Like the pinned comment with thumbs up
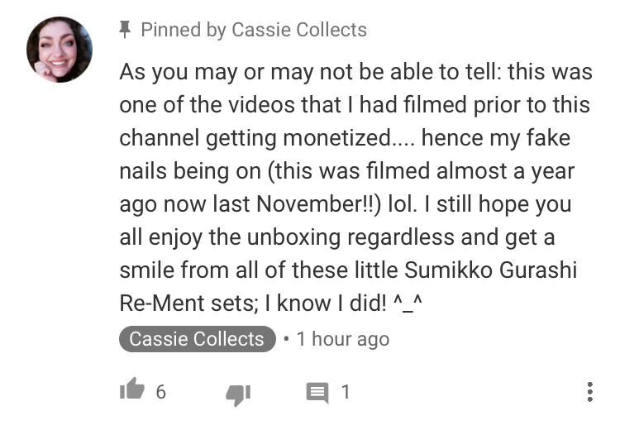The height and width of the screenshot is (430, 620). 131,390
